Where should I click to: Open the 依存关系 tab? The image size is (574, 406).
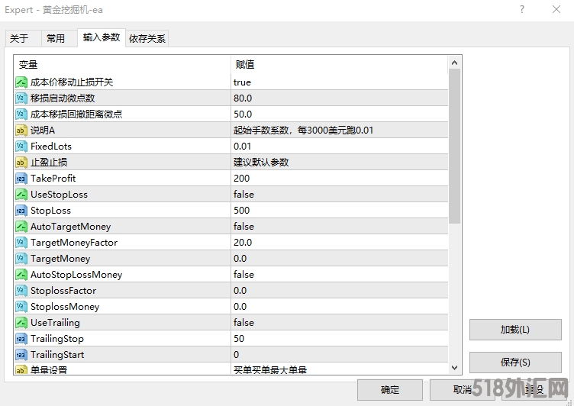pos(147,38)
